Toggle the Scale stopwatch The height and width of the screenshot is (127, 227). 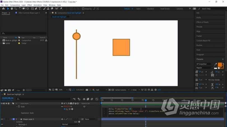pyautogui.click(x=19, y=107)
